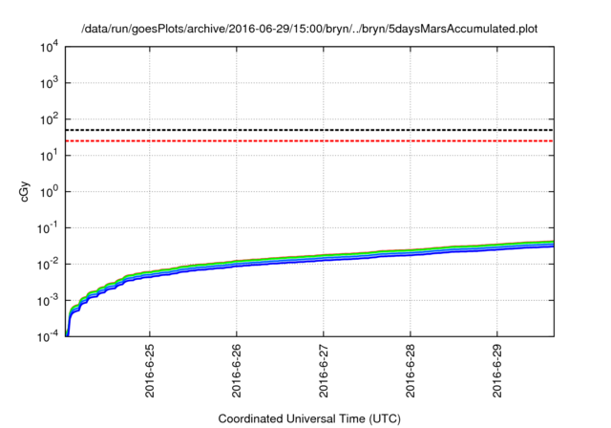This screenshot has height=428, width=611.
Task: Select the 2016-6-29 date label
Action: (x=497, y=371)
